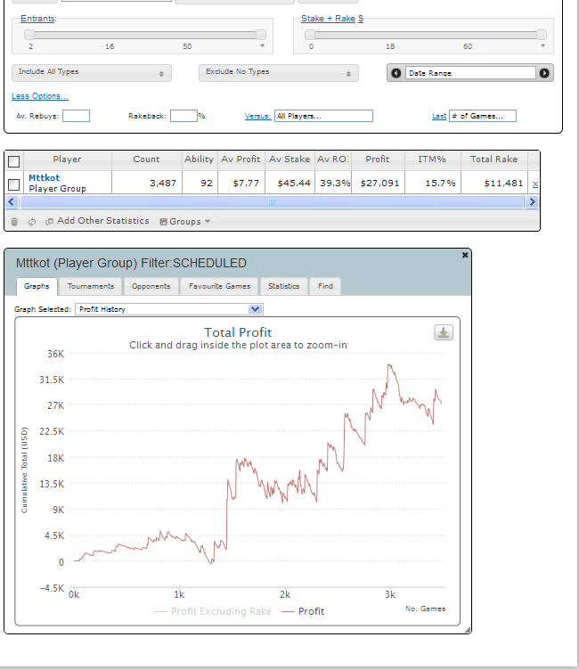The height and width of the screenshot is (670, 579).
Task: Open the Include All Types dropdown
Action: click(92, 73)
